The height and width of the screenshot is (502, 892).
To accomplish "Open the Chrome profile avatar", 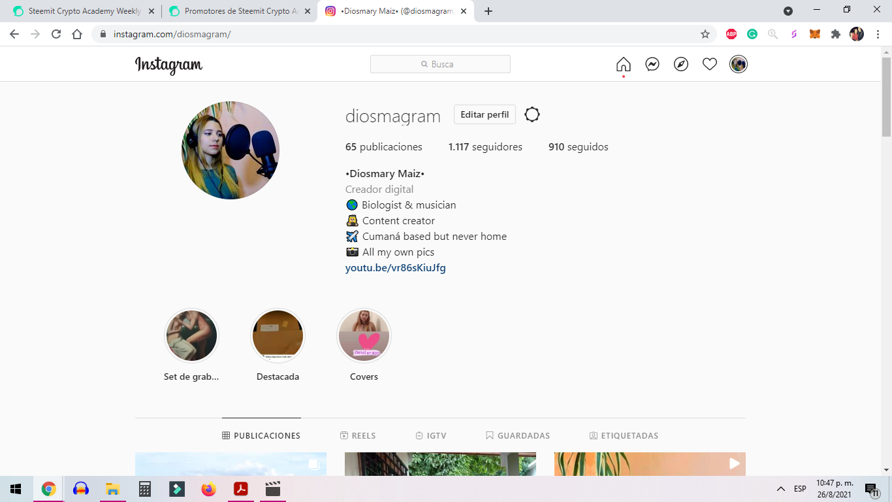I will point(857,34).
